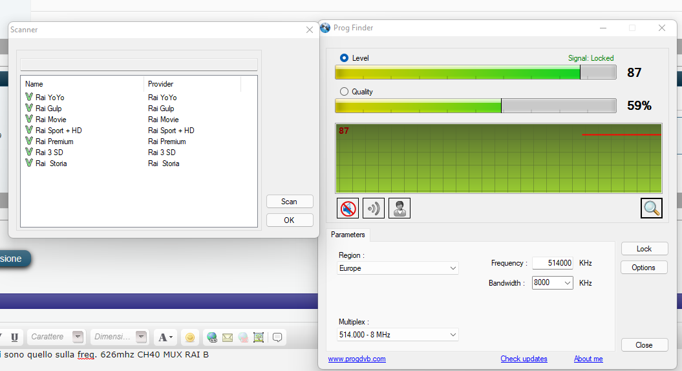Click the green signal history graph
The height and width of the screenshot is (371, 682).
(498, 158)
